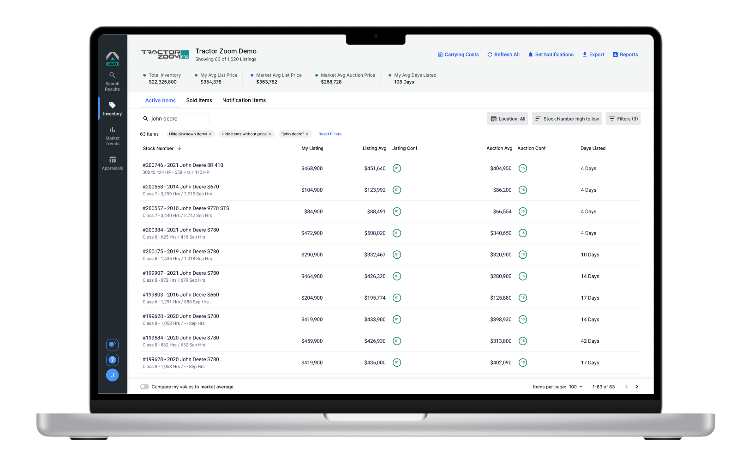The width and height of the screenshot is (754, 466).
Task: Click Refresh All
Action: tap(503, 54)
